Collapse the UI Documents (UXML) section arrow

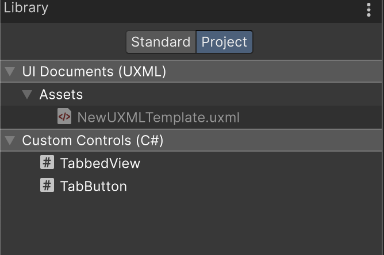(10, 71)
